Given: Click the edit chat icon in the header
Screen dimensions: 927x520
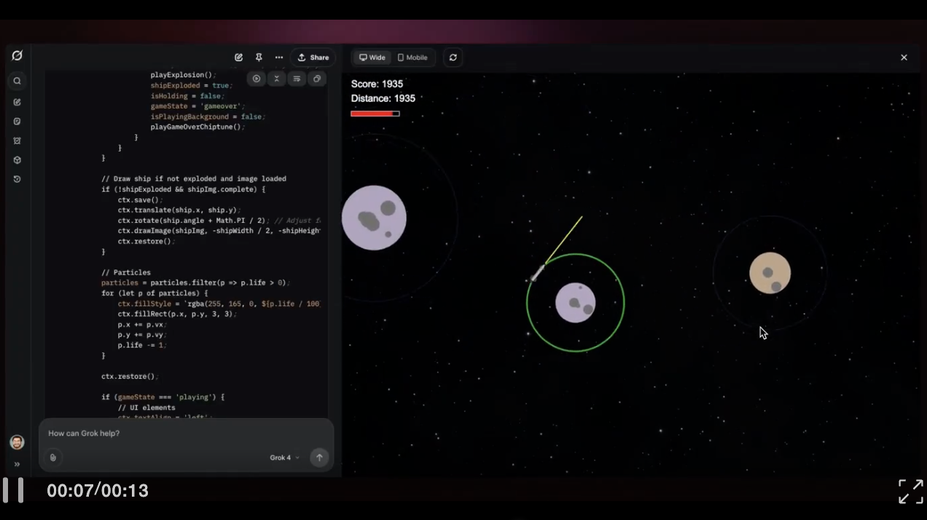Looking at the screenshot, I should click(x=238, y=58).
